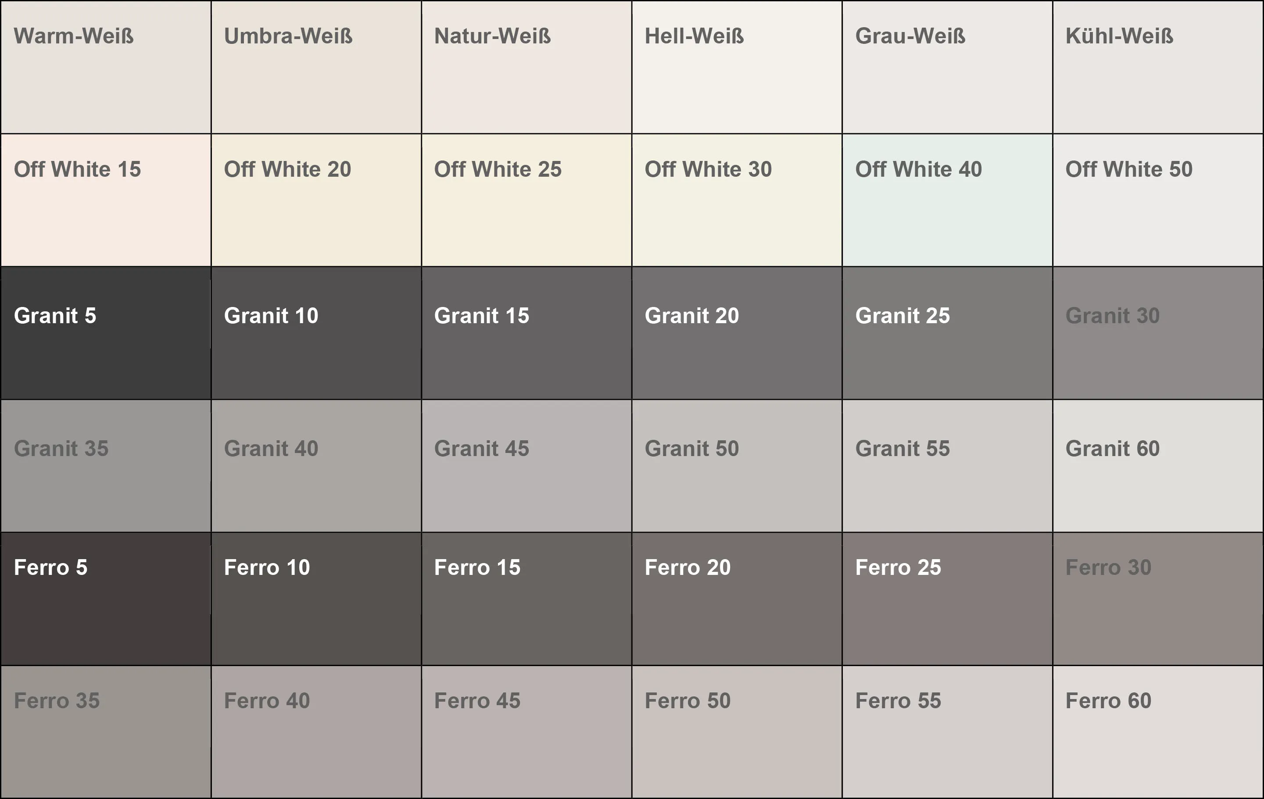Click the Ferro 30 swatch

(1158, 599)
